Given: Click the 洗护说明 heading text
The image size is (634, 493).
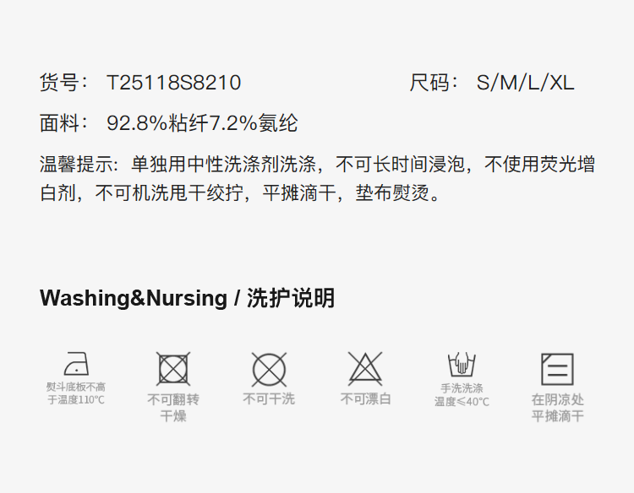Looking at the screenshot, I should click(x=291, y=298).
